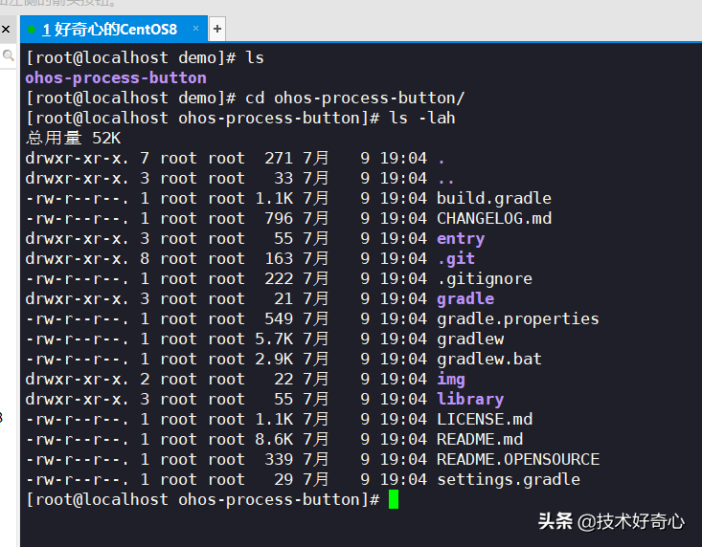Click the .git directory name
Viewport: 702px width, 547px height.
(456, 259)
